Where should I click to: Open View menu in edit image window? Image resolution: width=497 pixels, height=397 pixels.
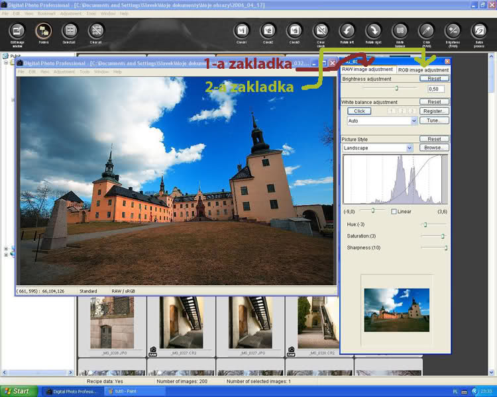point(44,72)
